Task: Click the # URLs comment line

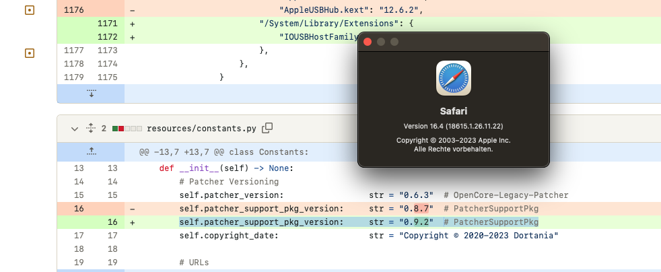Action: (x=194, y=263)
